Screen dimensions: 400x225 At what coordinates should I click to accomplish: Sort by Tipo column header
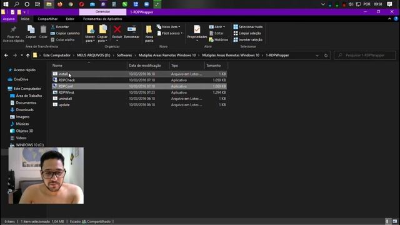tap(187, 66)
